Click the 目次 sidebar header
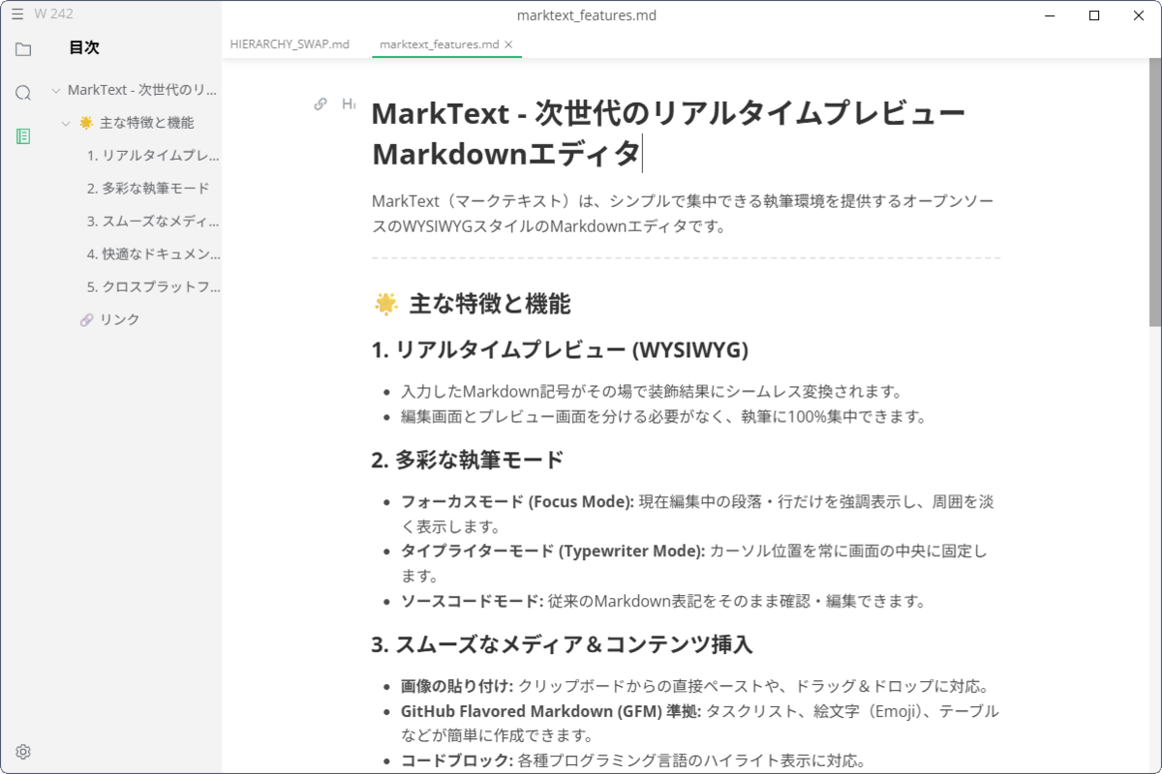This screenshot has width=1162, height=774. coord(84,48)
